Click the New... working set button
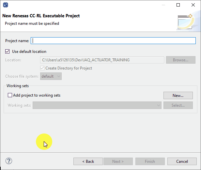Image resolution: width=201 pixels, height=170 pixels. (x=178, y=96)
